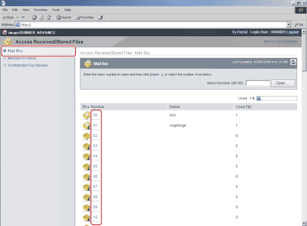Open the Favorites menu
Image resolution: width=307 pixels, height=226 pixels.
coord(41,10)
